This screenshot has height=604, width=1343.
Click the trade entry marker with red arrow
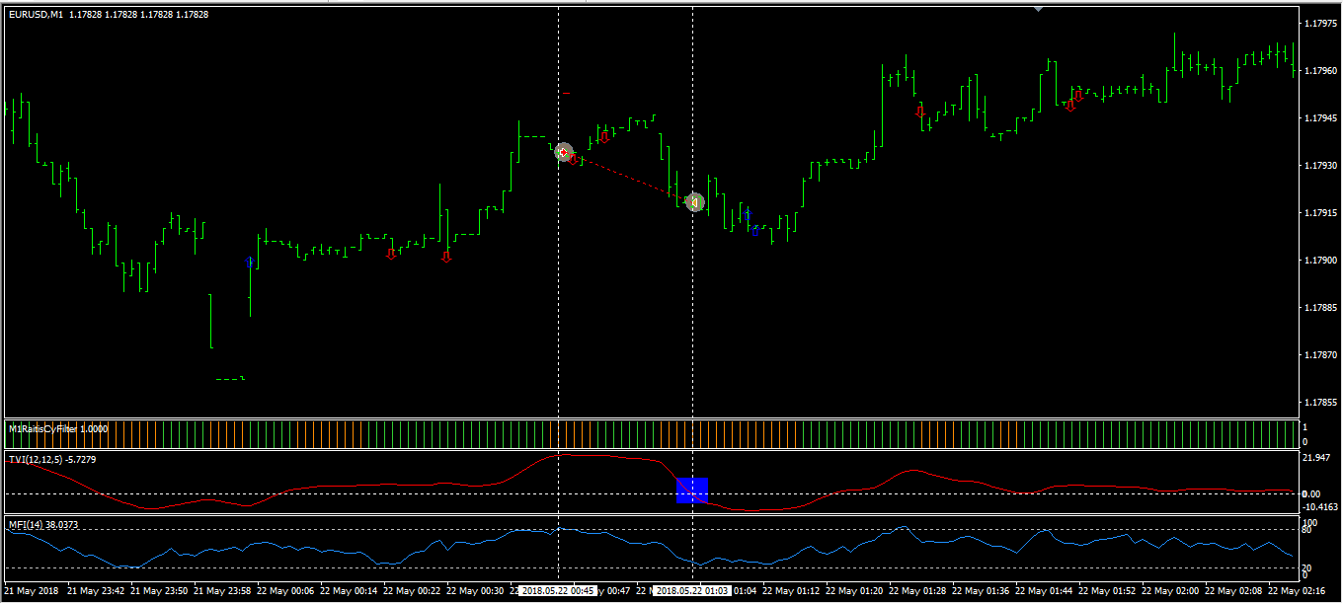(x=563, y=152)
